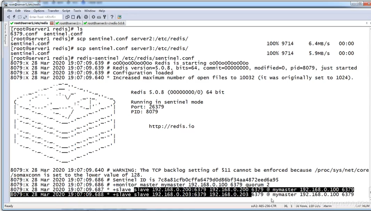The image size is (371, 211).
Task: Click the 'Configuration loaded' log line
Action: point(92,73)
